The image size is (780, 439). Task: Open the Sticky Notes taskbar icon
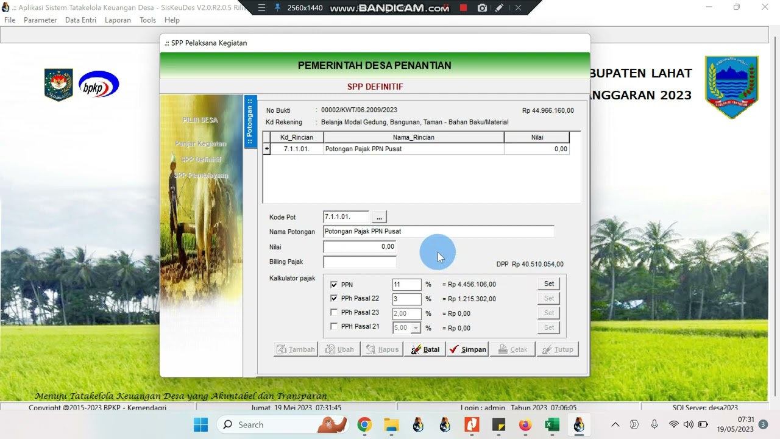coord(498,425)
